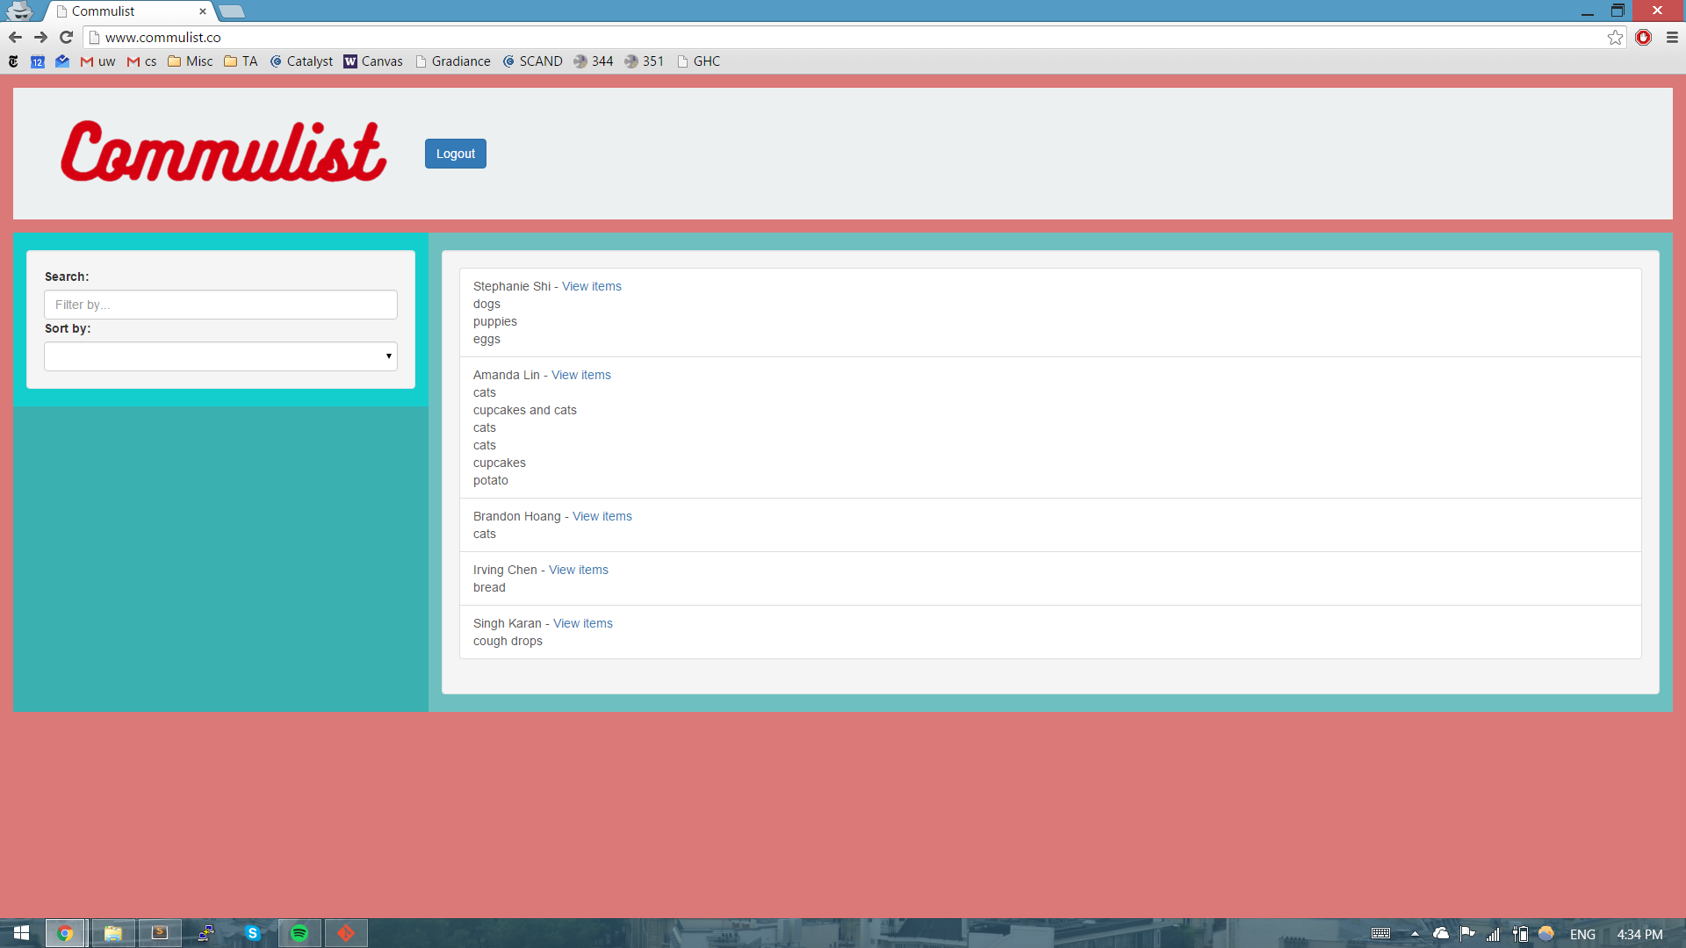View items for Stephanie Shi
The height and width of the screenshot is (948, 1686).
coord(591,286)
